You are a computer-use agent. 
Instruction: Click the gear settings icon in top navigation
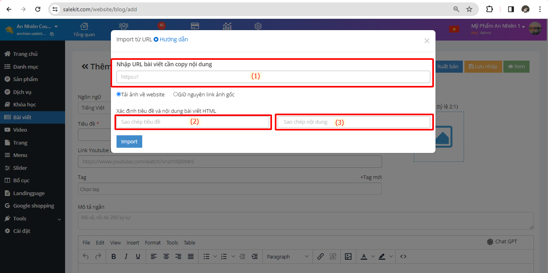pyautogui.click(x=258, y=26)
